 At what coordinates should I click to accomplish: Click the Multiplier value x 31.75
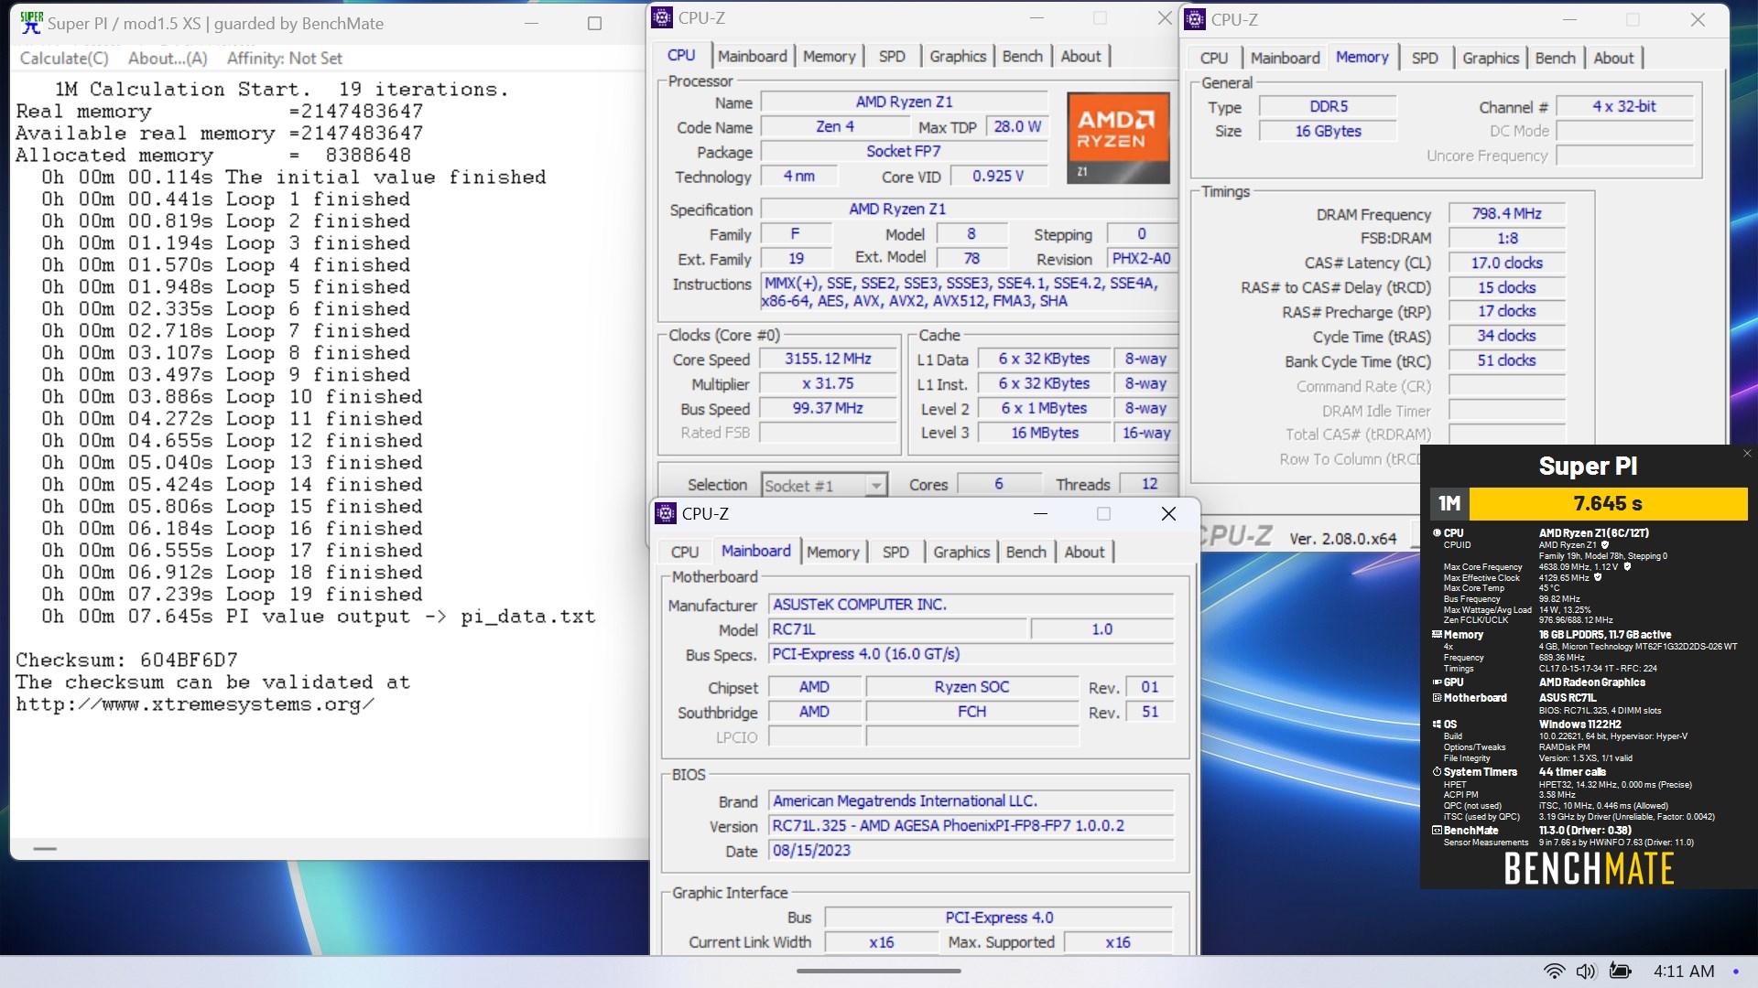828,383
